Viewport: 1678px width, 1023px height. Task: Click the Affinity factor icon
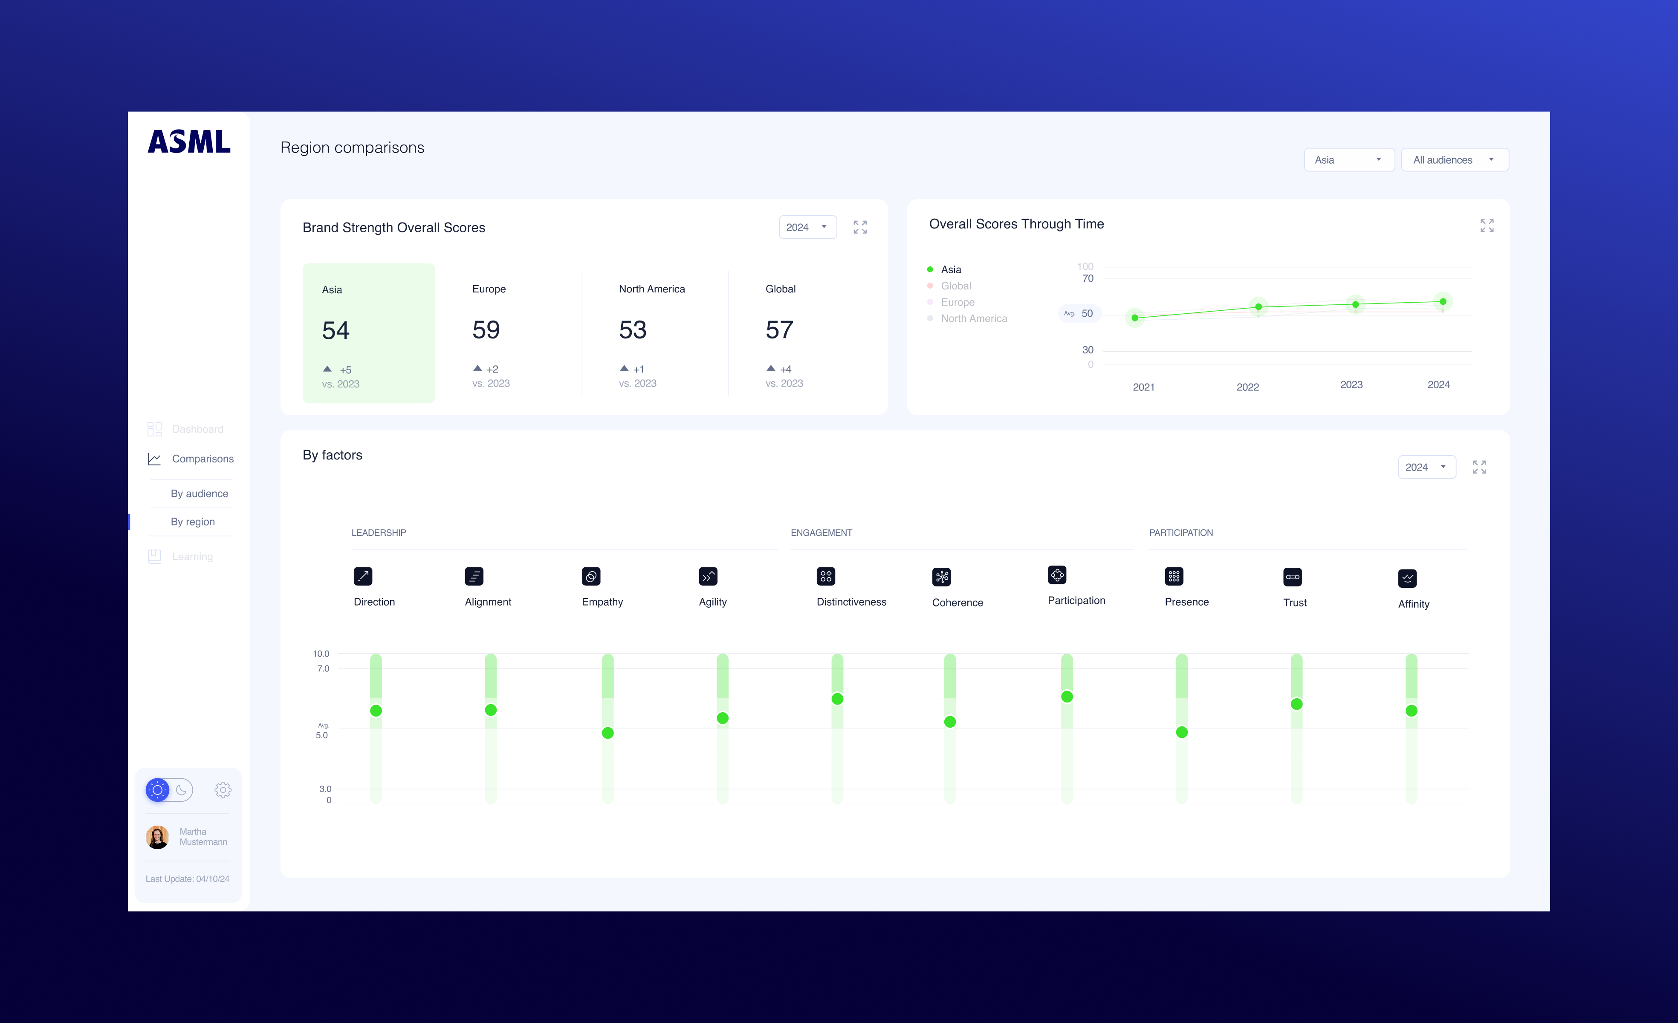pyautogui.click(x=1407, y=578)
